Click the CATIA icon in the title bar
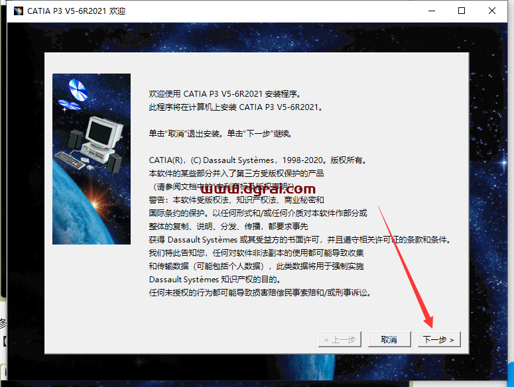Image resolution: width=514 pixels, height=387 pixels. [19, 11]
